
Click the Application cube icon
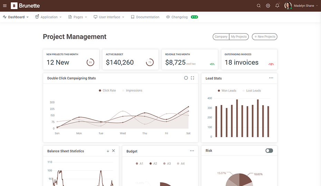pyautogui.click(x=37, y=17)
